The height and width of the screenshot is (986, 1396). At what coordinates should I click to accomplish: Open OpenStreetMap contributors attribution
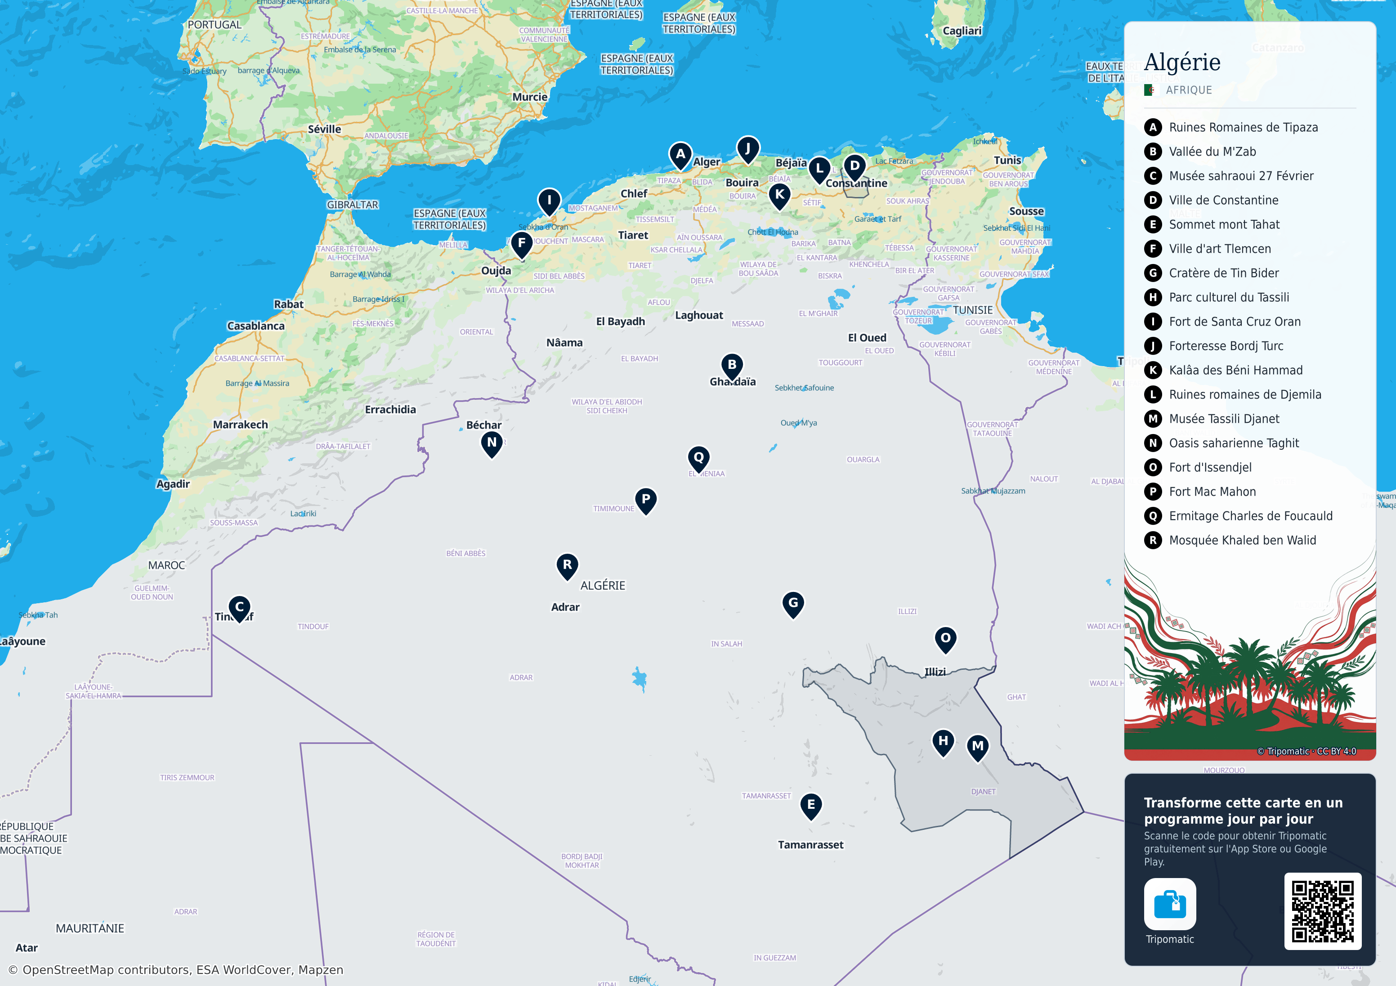(176, 969)
